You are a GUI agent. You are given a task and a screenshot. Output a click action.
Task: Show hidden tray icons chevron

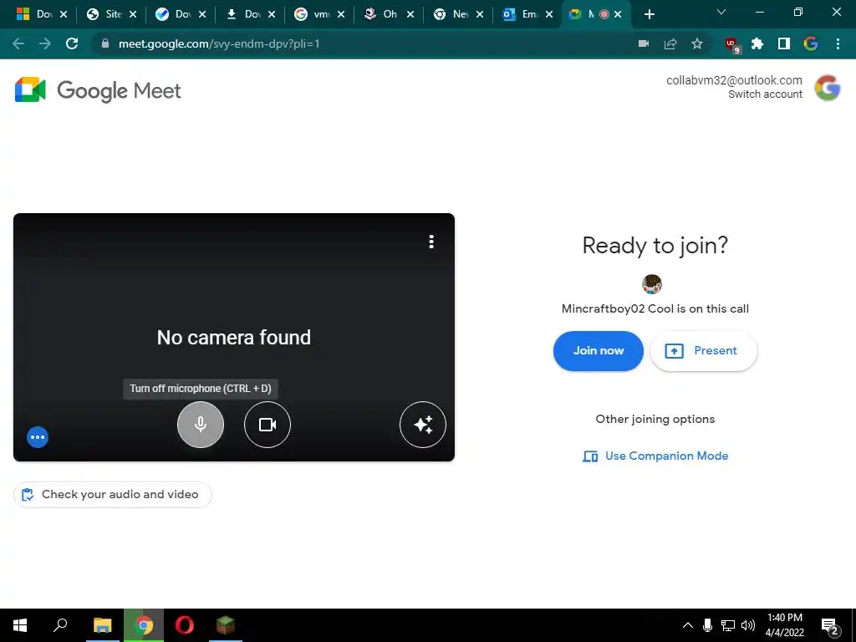(688, 625)
